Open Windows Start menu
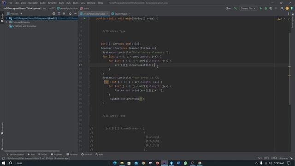The height and width of the screenshot is (166, 295). [x=3, y=163]
